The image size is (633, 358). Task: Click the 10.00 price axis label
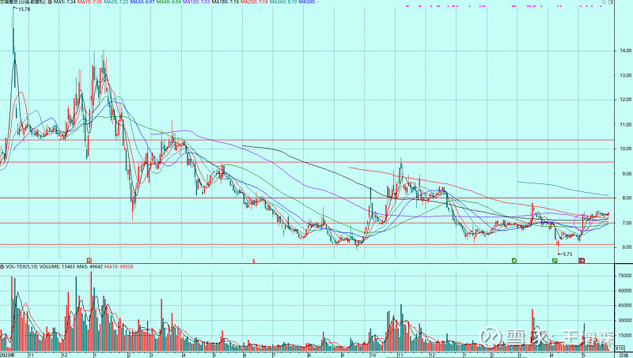(x=626, y=149)
